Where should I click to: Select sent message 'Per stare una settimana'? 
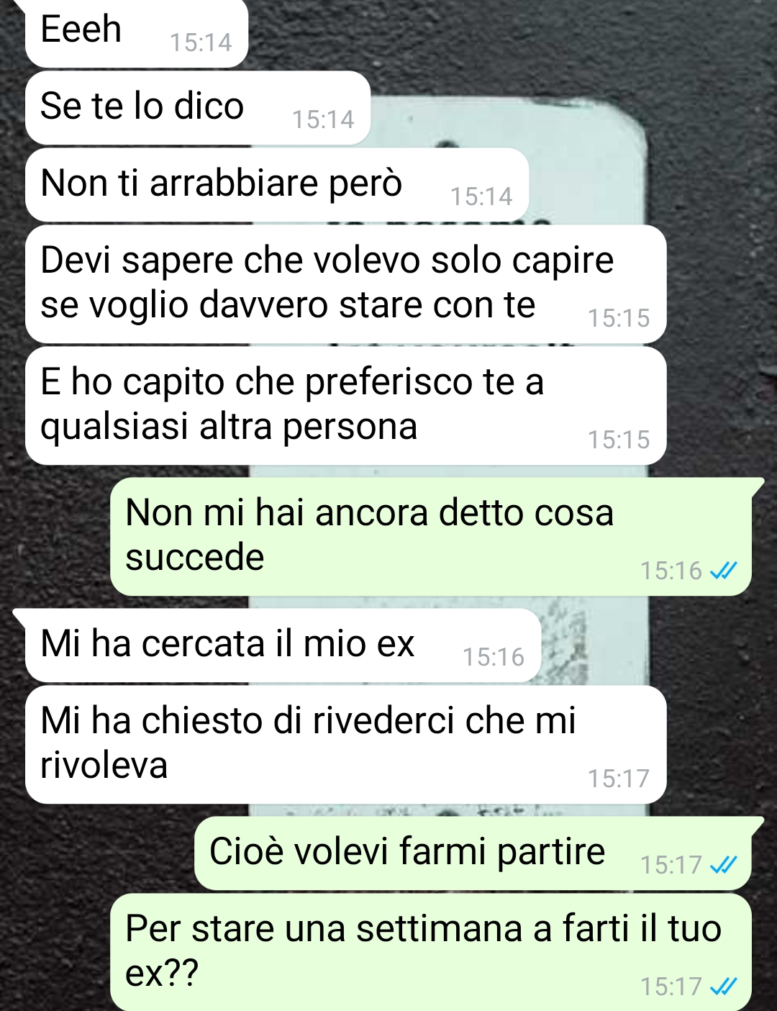[432, 952]
